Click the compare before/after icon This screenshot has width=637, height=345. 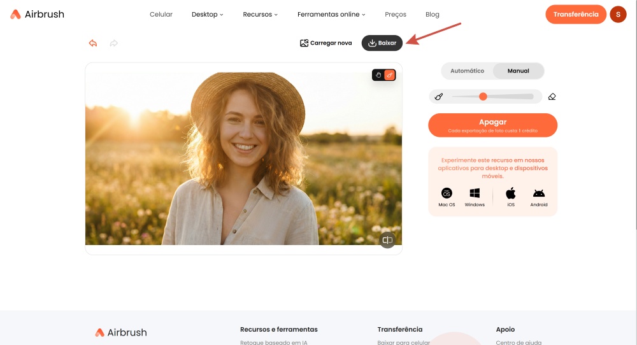click(x=387, y=240)
